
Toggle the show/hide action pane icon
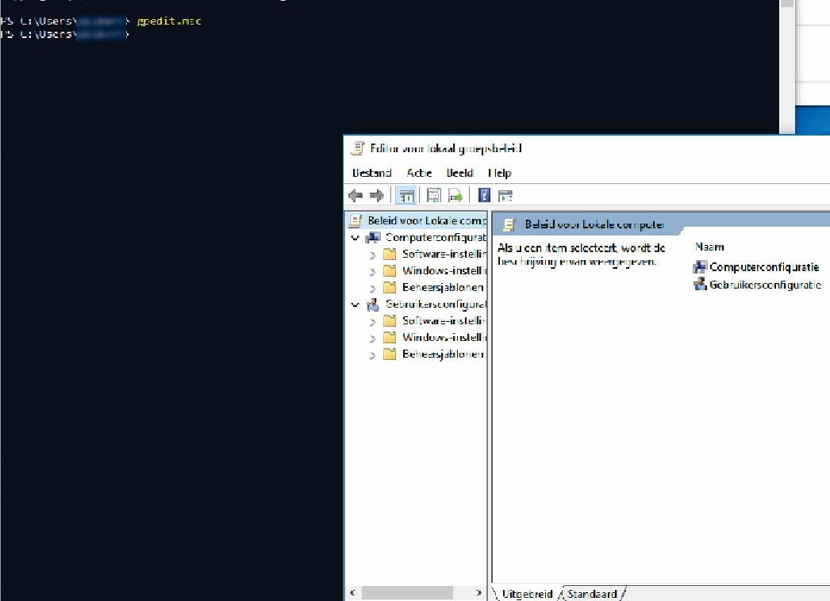(505, 196)
